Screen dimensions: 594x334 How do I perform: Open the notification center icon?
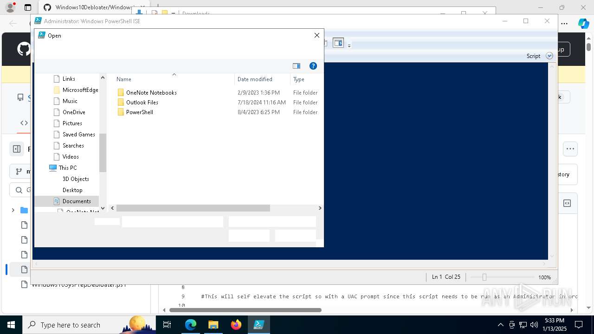(579, 325)
